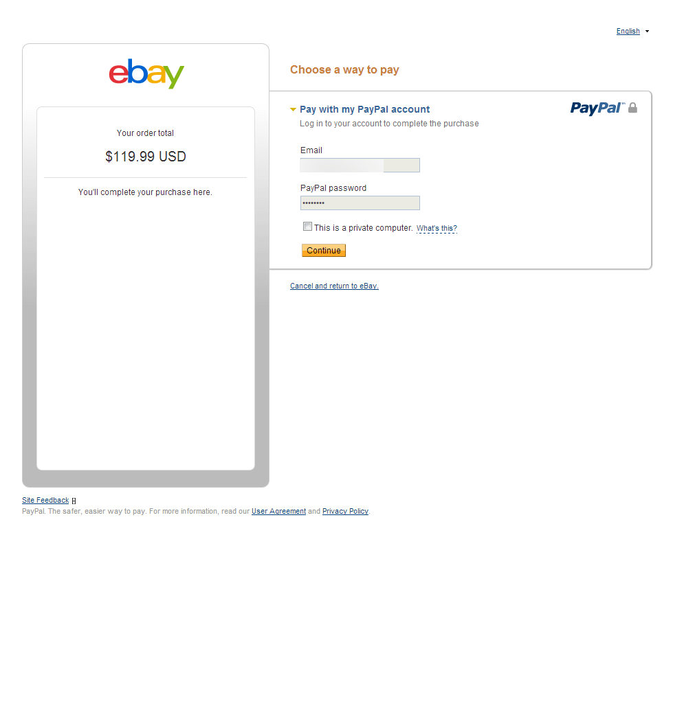The width and height of the screenshot is (673, 728).
Task: Open the Privacy Policy link
Action: (345, 511)
